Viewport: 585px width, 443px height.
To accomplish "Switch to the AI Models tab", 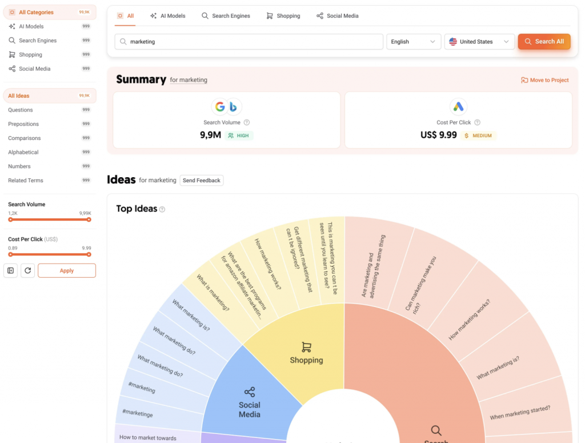I will pos(167,16).
